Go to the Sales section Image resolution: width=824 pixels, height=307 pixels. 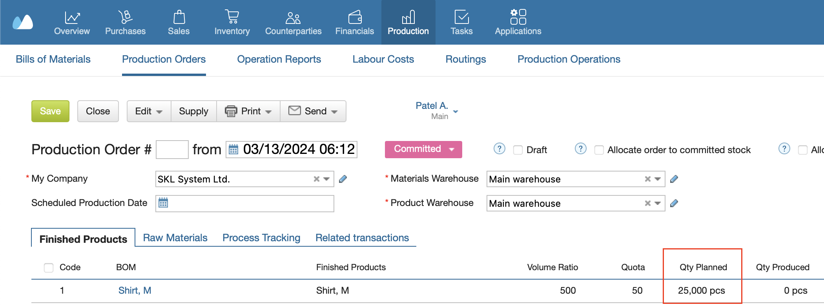tap(179, 22)
